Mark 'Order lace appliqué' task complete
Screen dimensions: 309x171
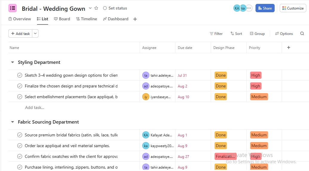(x=20, y=146)
